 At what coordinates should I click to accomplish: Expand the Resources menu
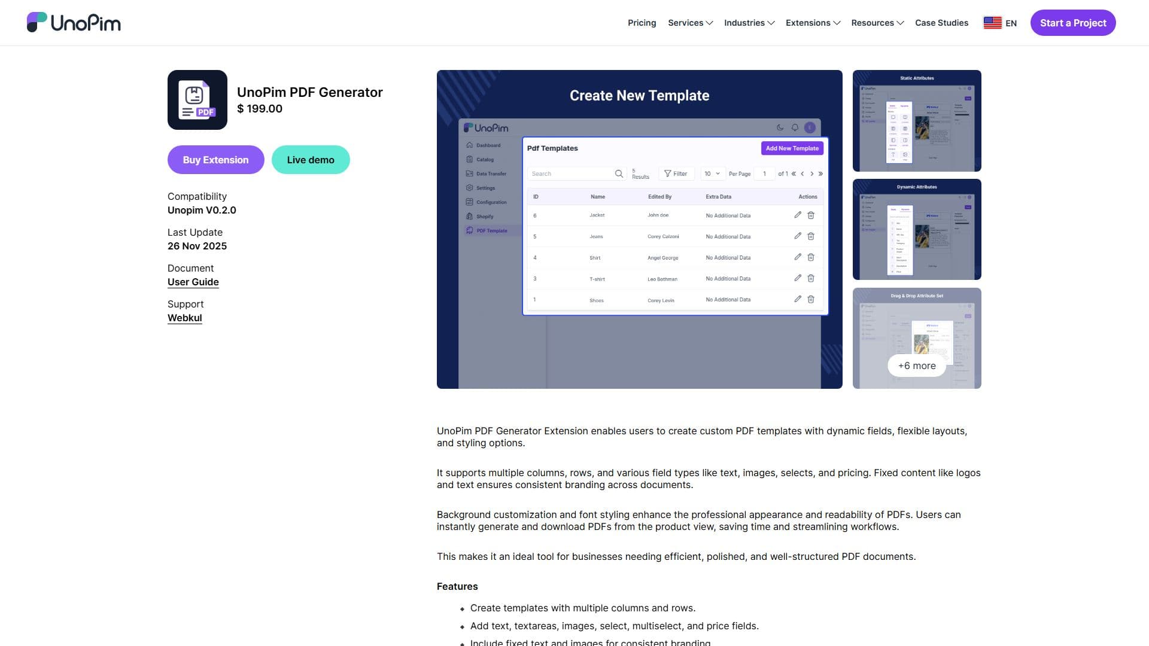tap(877, 23)
